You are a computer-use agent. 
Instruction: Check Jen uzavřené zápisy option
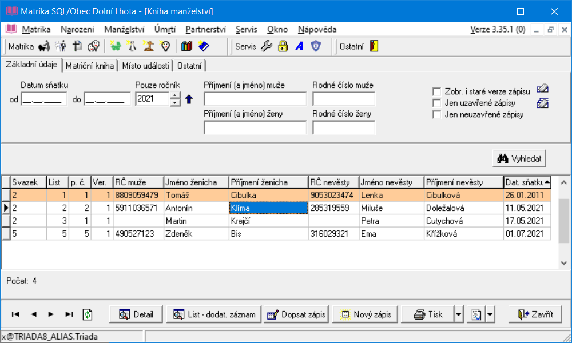tap(437, 103)
